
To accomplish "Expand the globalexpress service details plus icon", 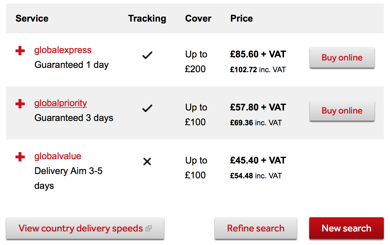I will coord(20,51).
